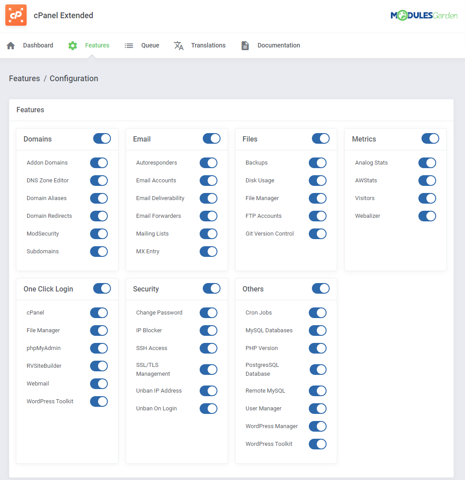465x480 pixels.
Task: Switch off Disk Usage toggle
Action: (318, 181)
